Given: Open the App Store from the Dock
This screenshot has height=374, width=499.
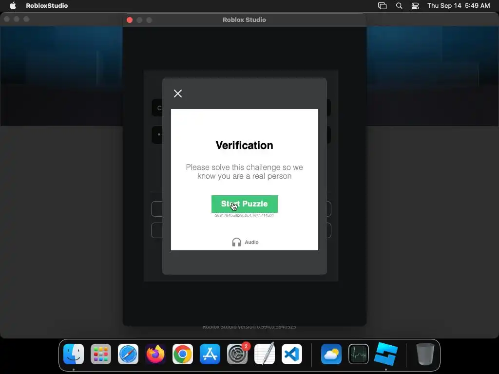Looking at the screenshot, I should [210, 354].
